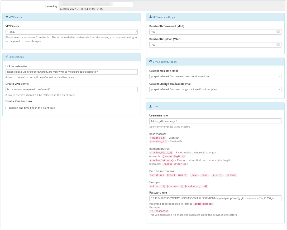Click the envelope icon beside E-mail configuration
Screen dimensions: 287x230
[x=150, y=62]
